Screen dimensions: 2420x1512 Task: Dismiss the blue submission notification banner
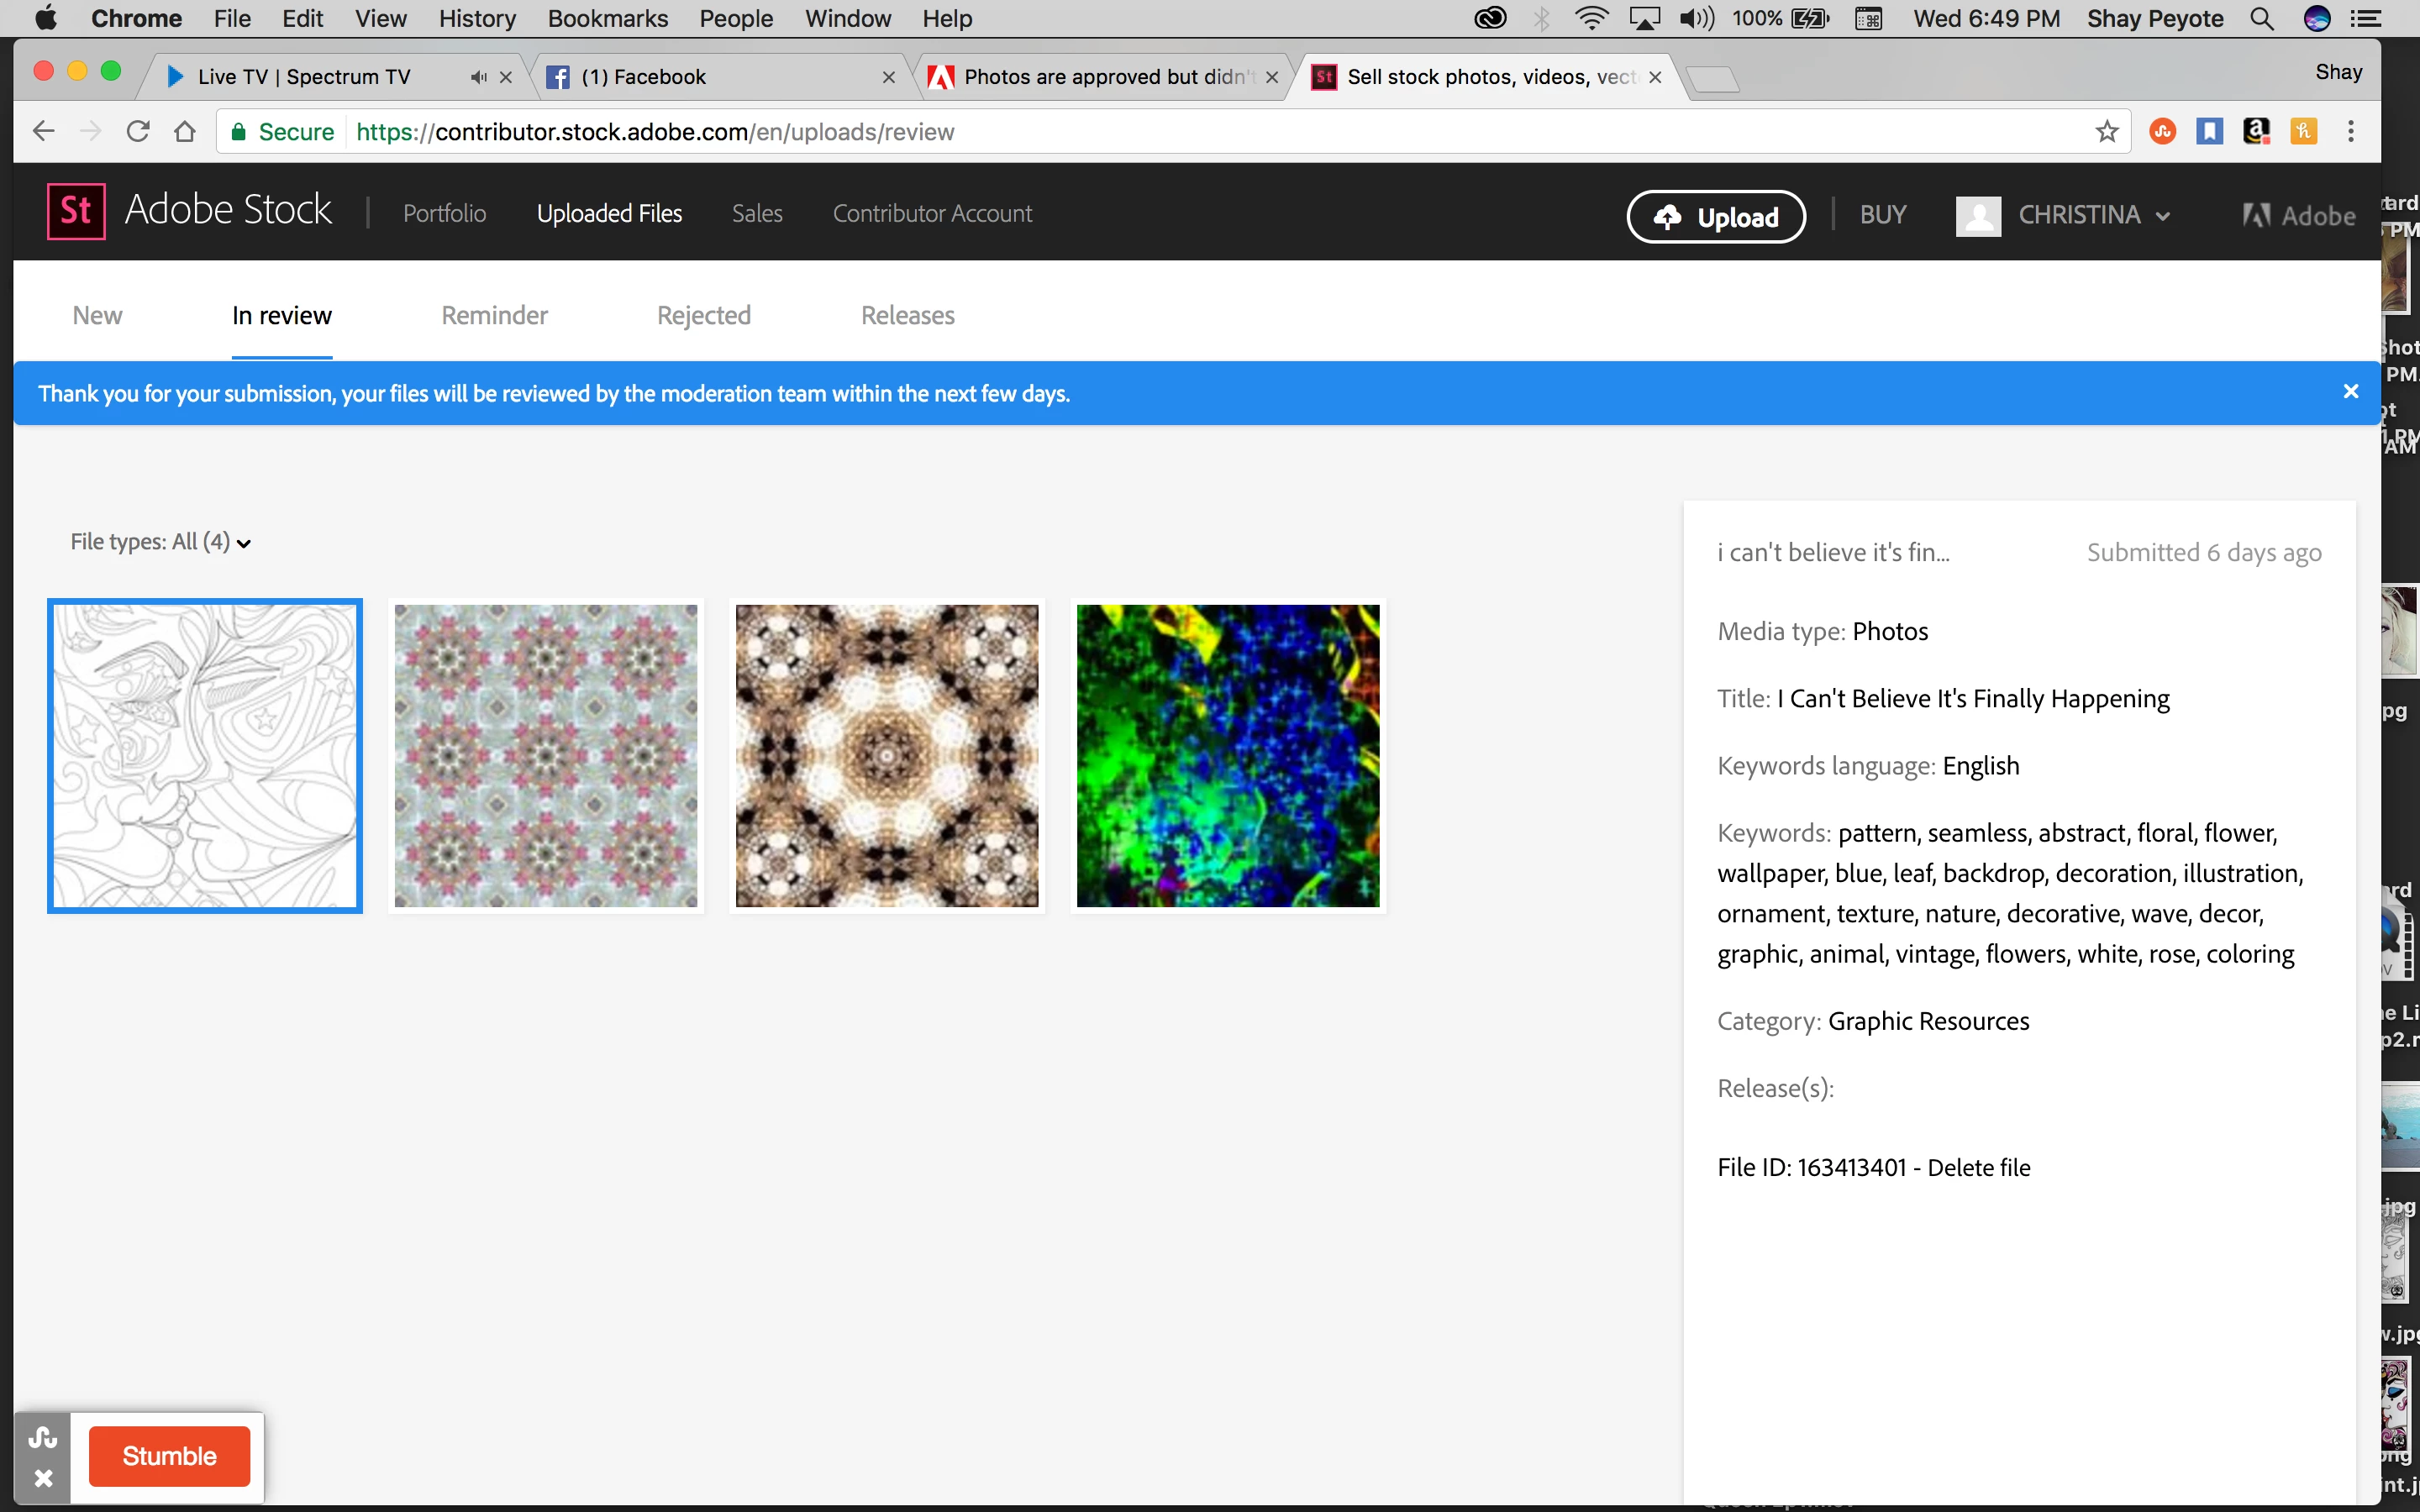tap(2350, 392)
